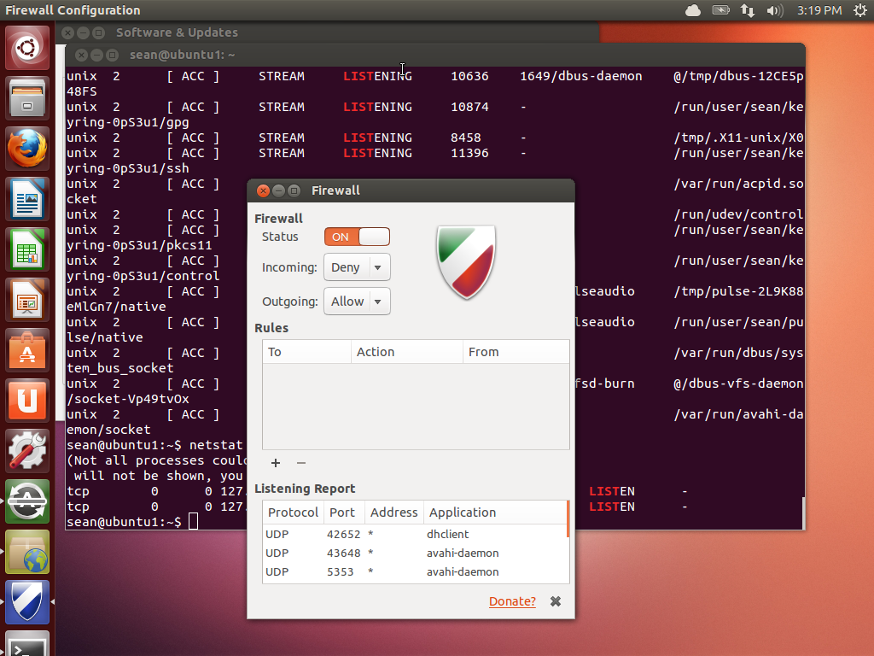874x656 pixels.
Task: Open the system session gear menu
Action: (860, 10)
